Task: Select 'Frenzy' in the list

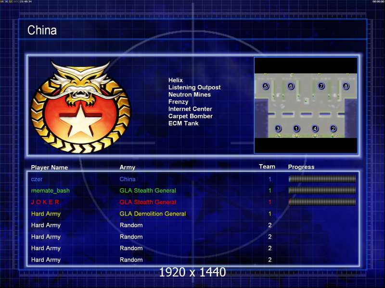Action: click(178, 102)
